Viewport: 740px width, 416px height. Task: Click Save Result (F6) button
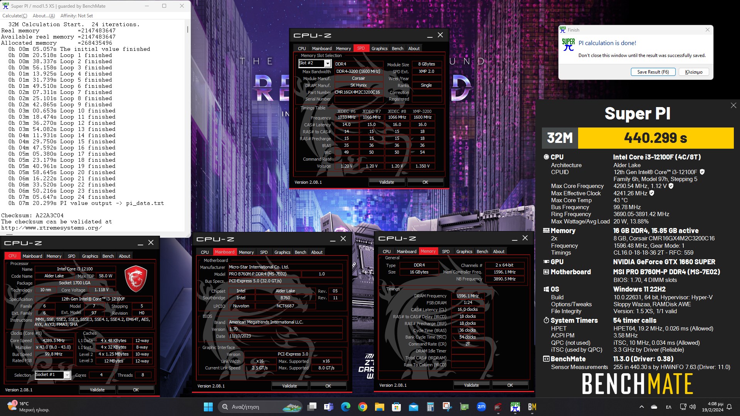pyautogui.click(x=653, y=72)
